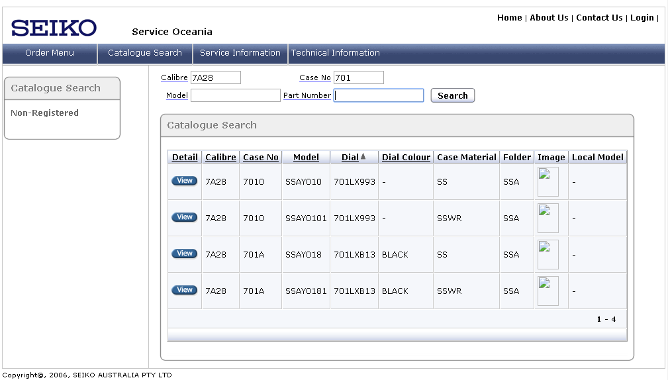
Task: Click View button for model SSAY0181
Action: pos(184,290)
